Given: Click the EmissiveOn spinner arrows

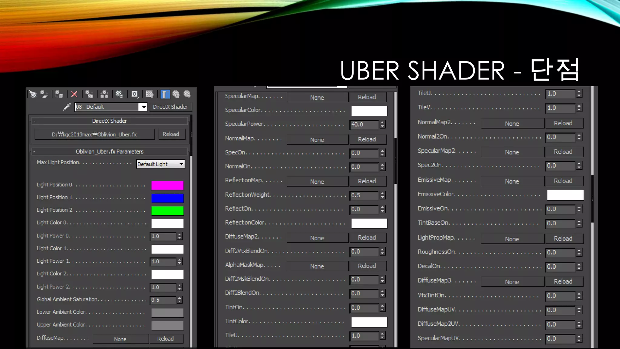Looking at the screenshot, I should pos(579,209).
